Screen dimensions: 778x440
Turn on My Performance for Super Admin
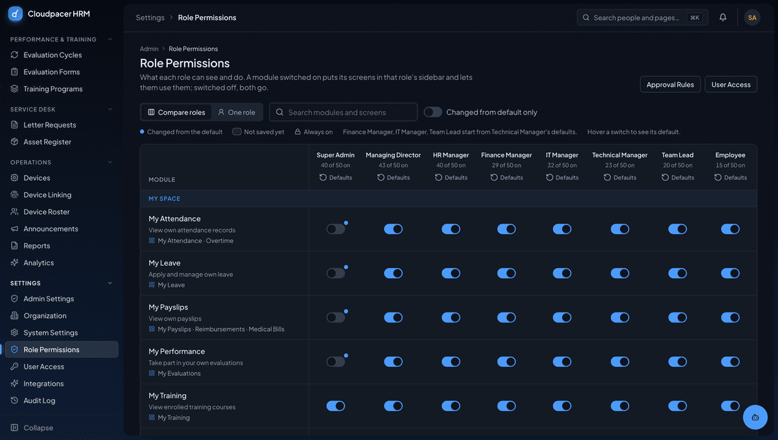pyautogui.click(x=336, y=362)
